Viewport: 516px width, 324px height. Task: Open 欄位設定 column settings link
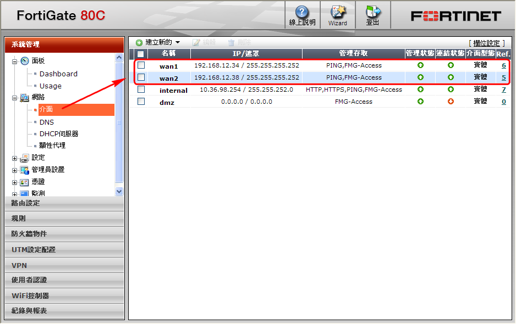tap(486, 43)
